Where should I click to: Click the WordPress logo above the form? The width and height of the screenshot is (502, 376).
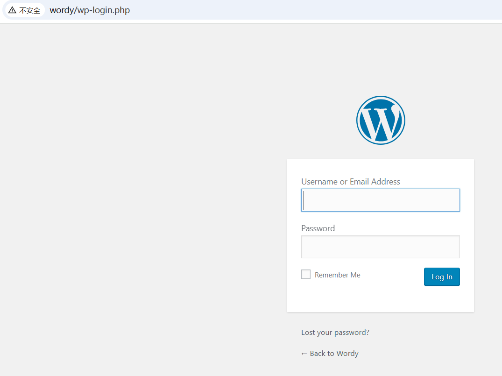381,120
